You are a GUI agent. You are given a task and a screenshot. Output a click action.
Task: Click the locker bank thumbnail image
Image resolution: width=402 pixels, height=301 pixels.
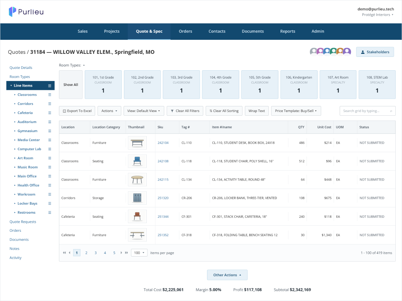point(137,198)
